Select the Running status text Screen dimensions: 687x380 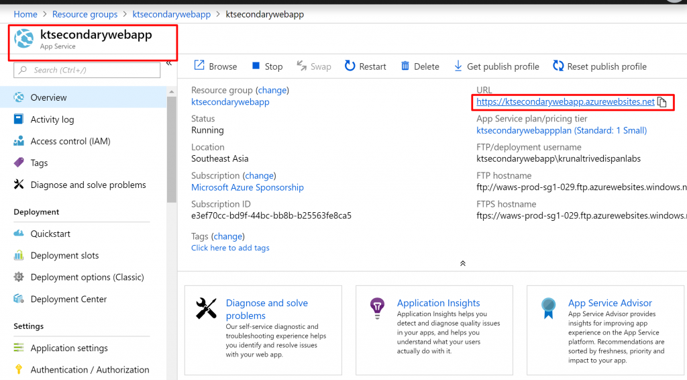[x=207, y=130]
